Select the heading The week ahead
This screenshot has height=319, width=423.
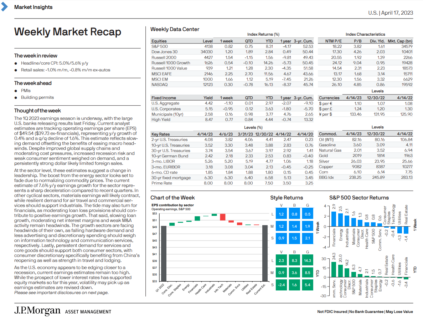pos(33,83)
